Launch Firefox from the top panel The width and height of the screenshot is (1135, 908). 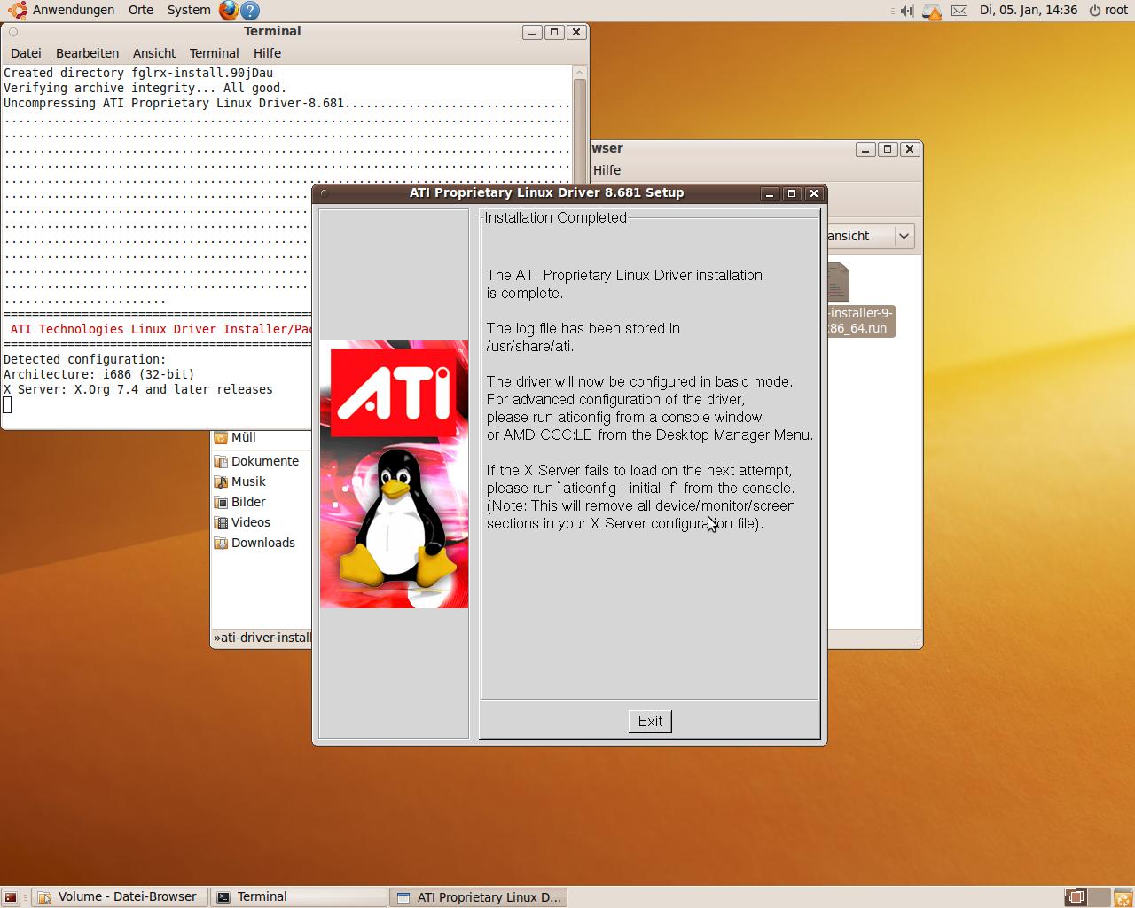click(x=229, y=11)
